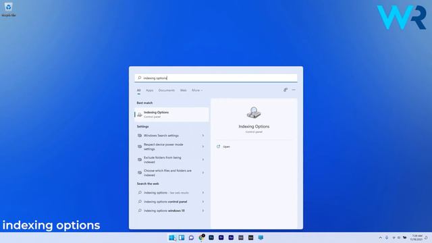Image resolution: width=432 pixels, height=243 pixels.
Task: Switch to the Apps filter tab
Action: (150, 90)
